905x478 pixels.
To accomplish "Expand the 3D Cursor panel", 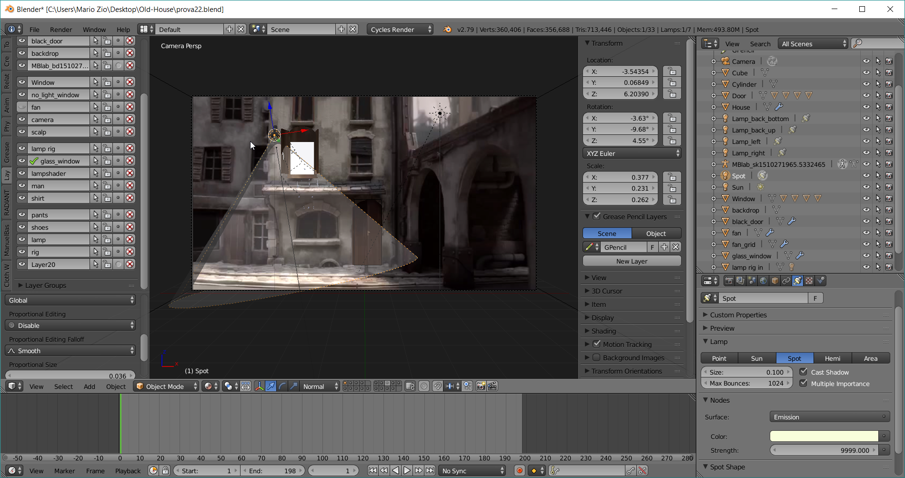I will point(606,291).
